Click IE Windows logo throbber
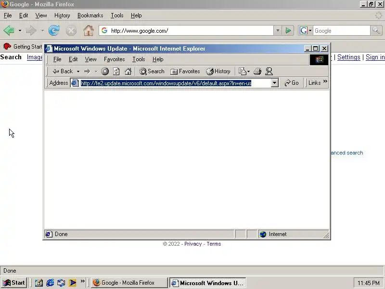Image resolution: width=385 pixels, height=289 pixels. pos(319,59)
